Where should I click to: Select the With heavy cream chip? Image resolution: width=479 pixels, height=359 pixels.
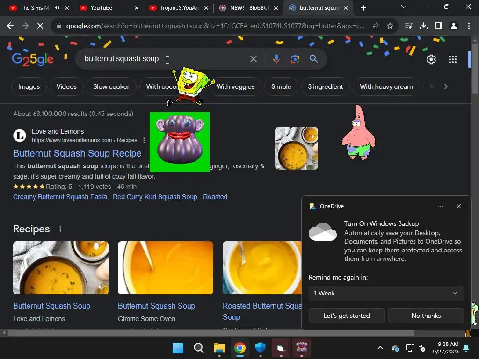386,86
